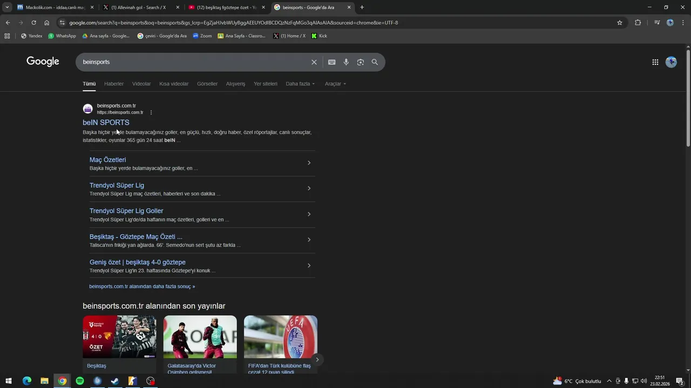
Task: Open the FIFA UEFA news thumbnail
Action: [x=281, y=337]
